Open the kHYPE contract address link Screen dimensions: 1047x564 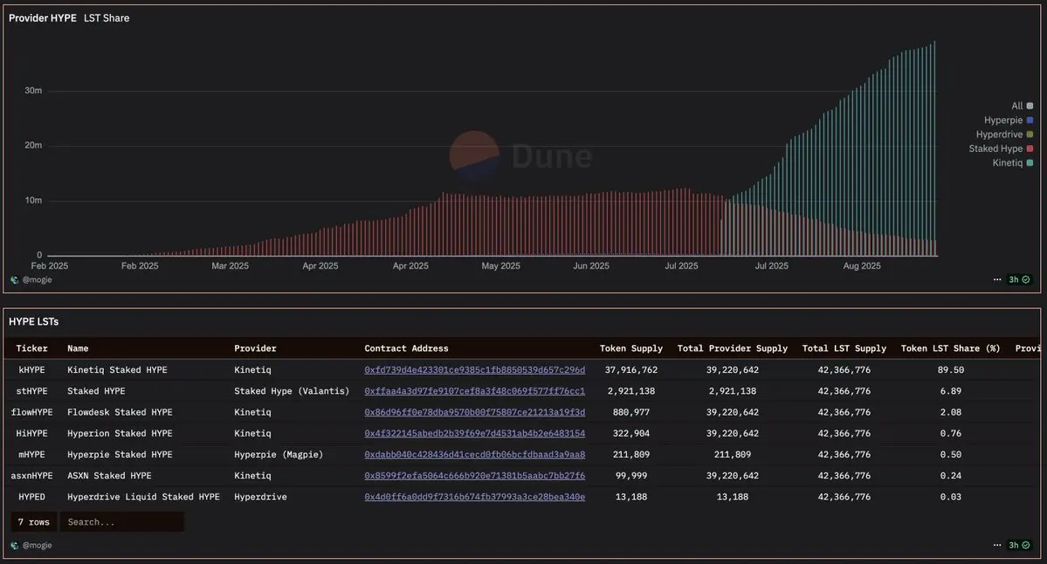click(475, 370)
